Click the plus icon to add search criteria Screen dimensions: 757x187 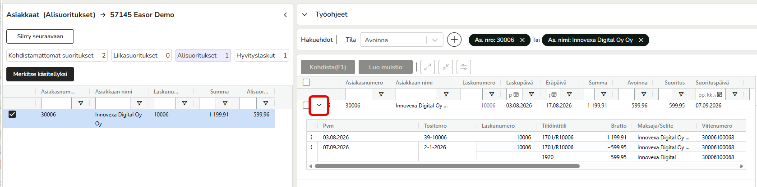pyautogui.click(x=454, y=40)
